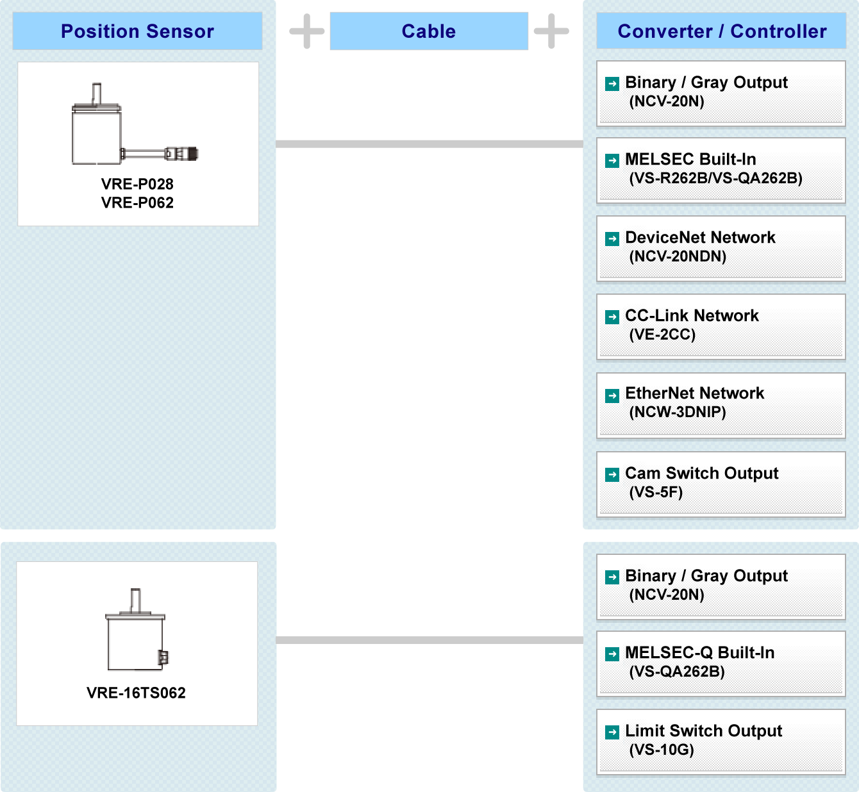Viewport: 859px width, 792px height.
Task: Click the VRE-16TS062 model label
Action: (x=136, y=693)
